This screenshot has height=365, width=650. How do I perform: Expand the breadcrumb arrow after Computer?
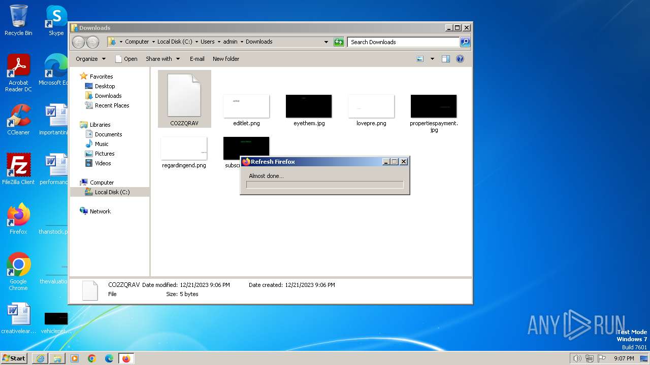(153, 42)
